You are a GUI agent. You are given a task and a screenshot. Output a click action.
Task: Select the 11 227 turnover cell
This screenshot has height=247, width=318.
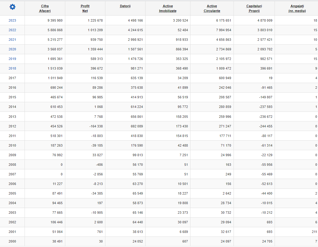45,184
